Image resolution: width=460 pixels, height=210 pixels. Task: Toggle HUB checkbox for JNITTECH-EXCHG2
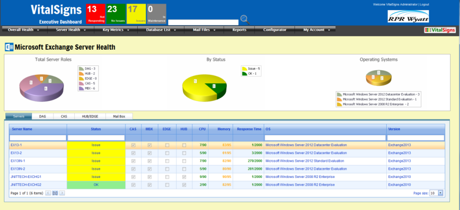184,185
